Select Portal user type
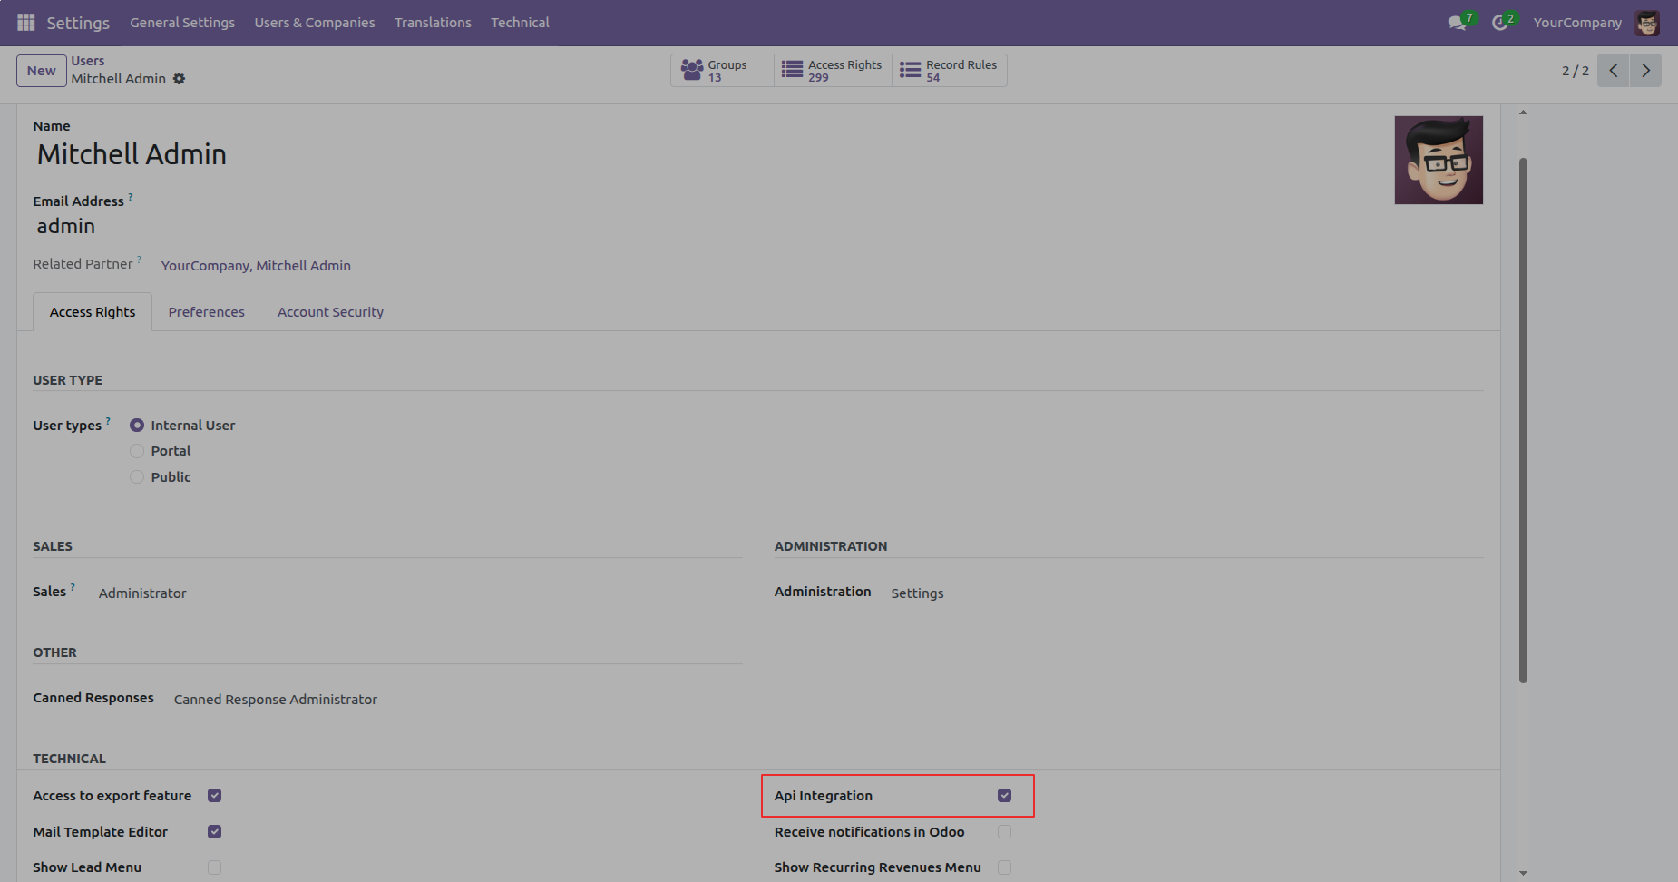The image size is (1678, 882). coord(137,451)
